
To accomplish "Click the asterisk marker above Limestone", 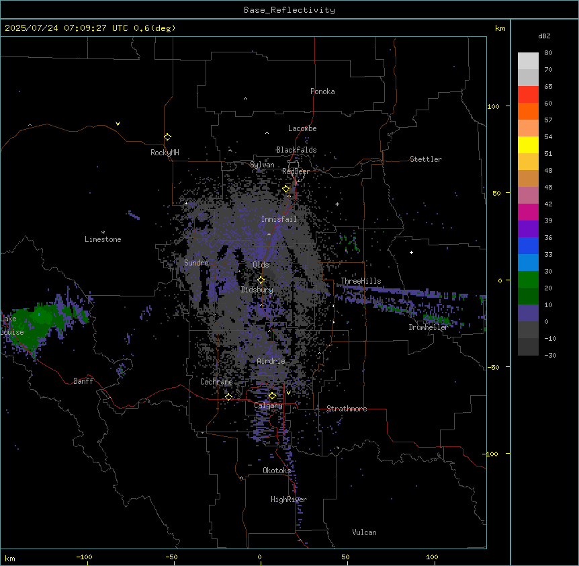I will pos(103,233).
